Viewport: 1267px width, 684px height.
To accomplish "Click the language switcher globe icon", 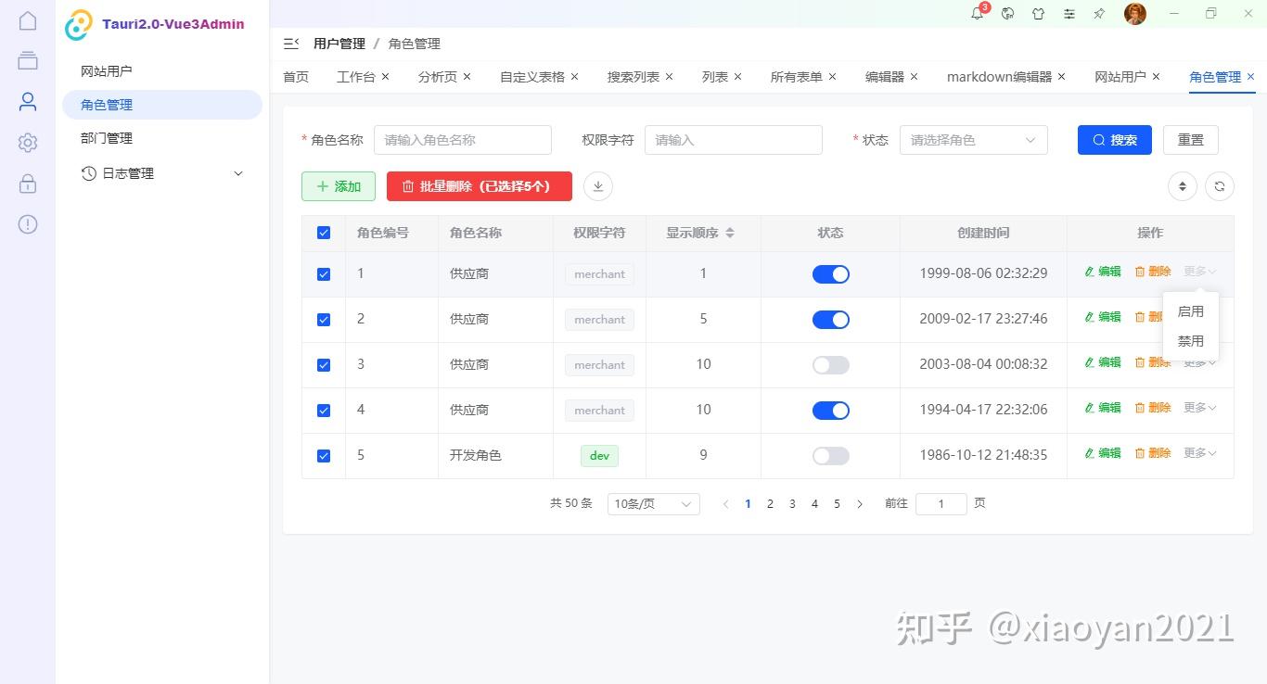I will [1007, 14].
